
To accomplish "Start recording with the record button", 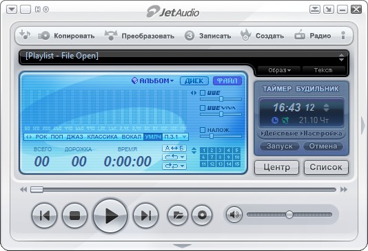I will (202, 215).
